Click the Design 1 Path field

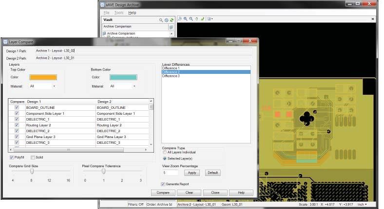pyautogui.click(x=144, y=51)
